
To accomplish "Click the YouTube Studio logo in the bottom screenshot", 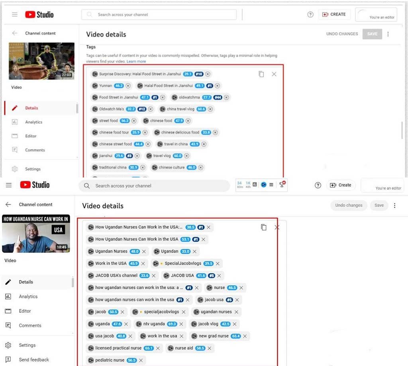I will (35, 185).
